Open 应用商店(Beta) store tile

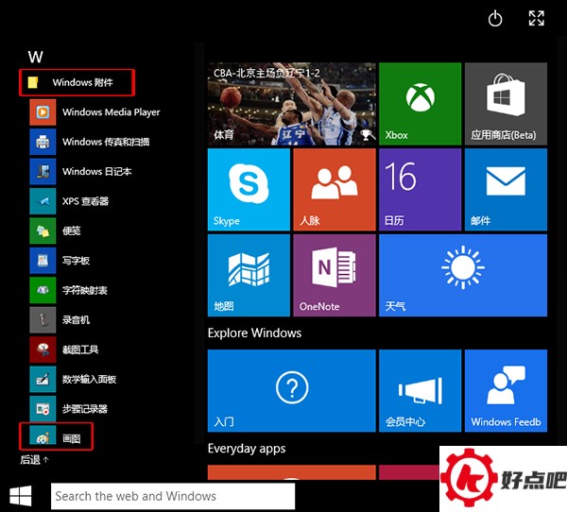click(x=506, y=104)
